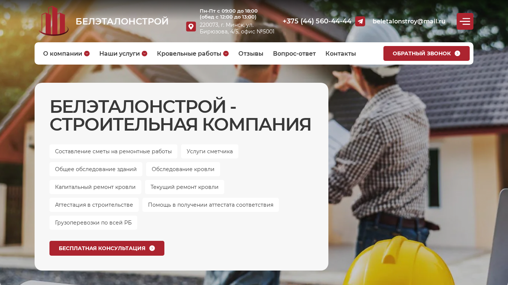
Task: Select the Услуги сметчика tag
Action: point(210,151)
